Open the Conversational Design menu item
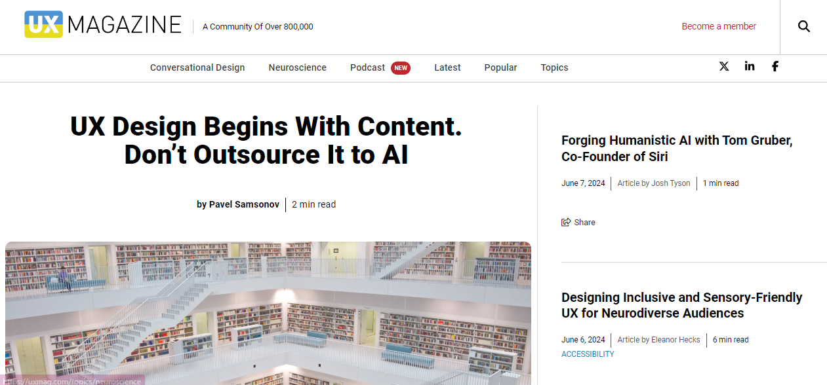The width and height of the screenshot is (827, 385). tap(197, 67)
